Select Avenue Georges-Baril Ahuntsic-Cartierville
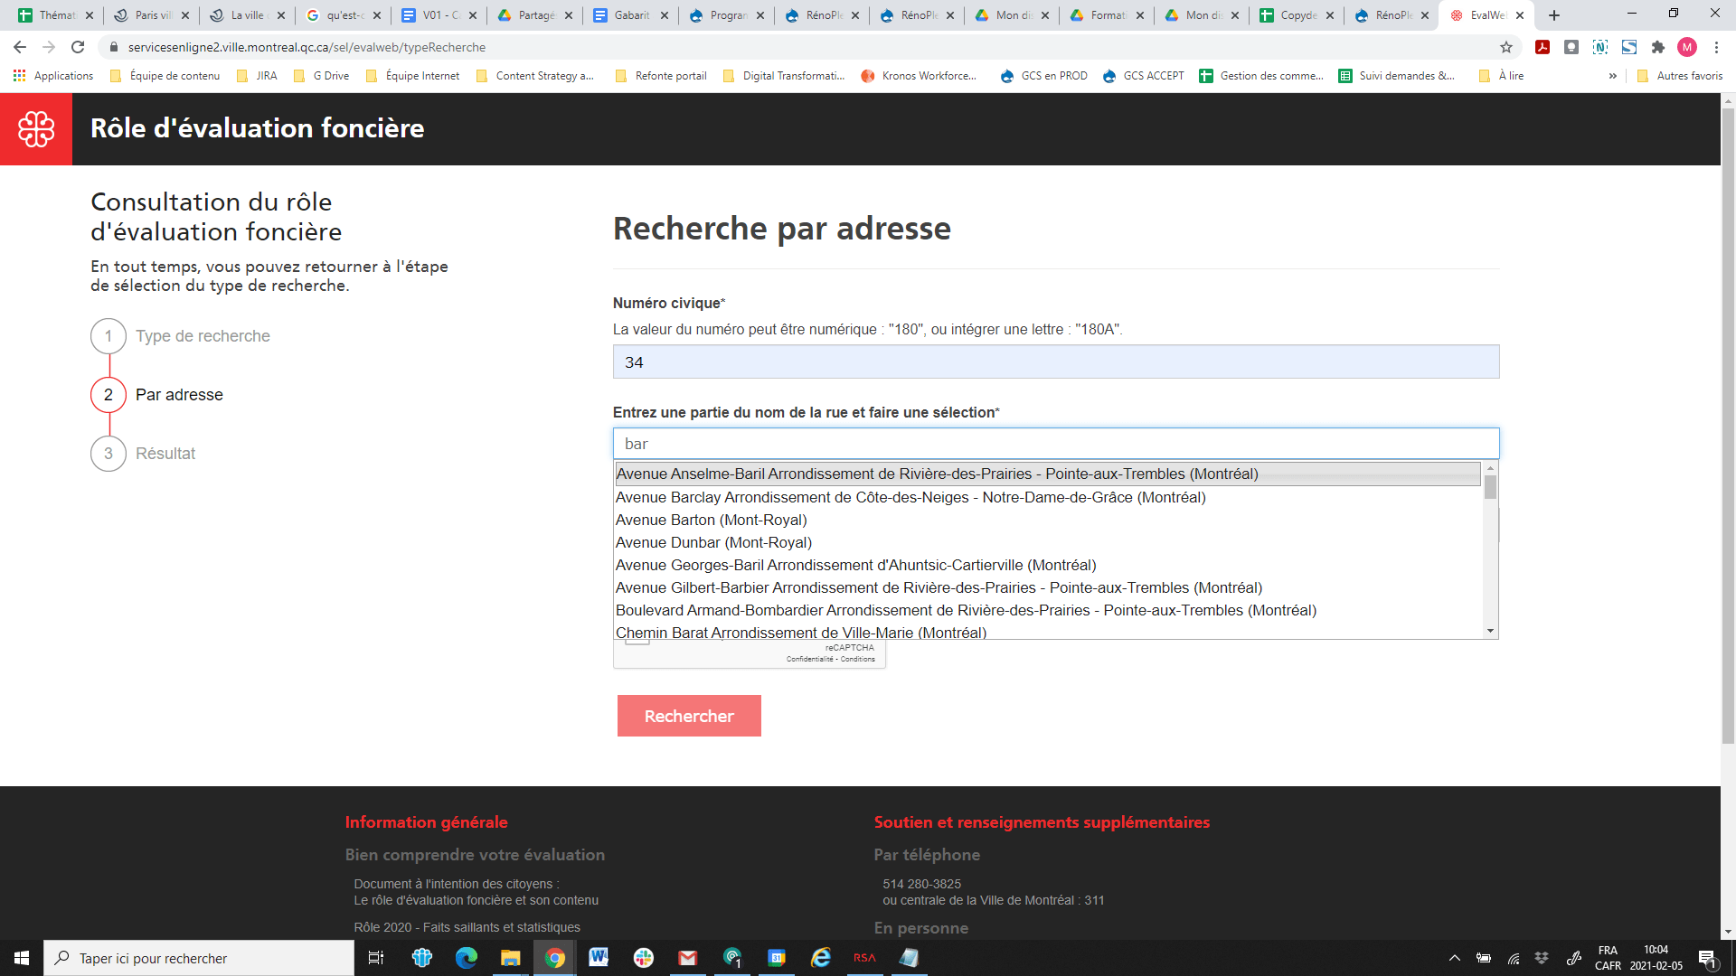The height and width of the screenshot is (976, 1736). click(x=1047, y=565)
